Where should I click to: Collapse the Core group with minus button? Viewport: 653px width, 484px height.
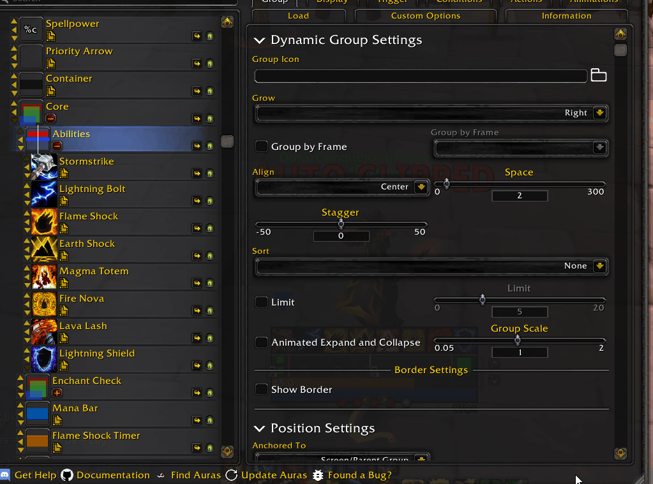(51, 119)
